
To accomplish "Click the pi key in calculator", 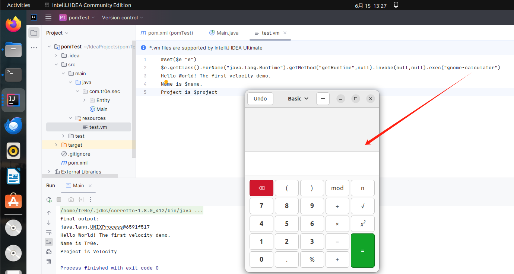I will pyautogui.click(x=363, y=188).
